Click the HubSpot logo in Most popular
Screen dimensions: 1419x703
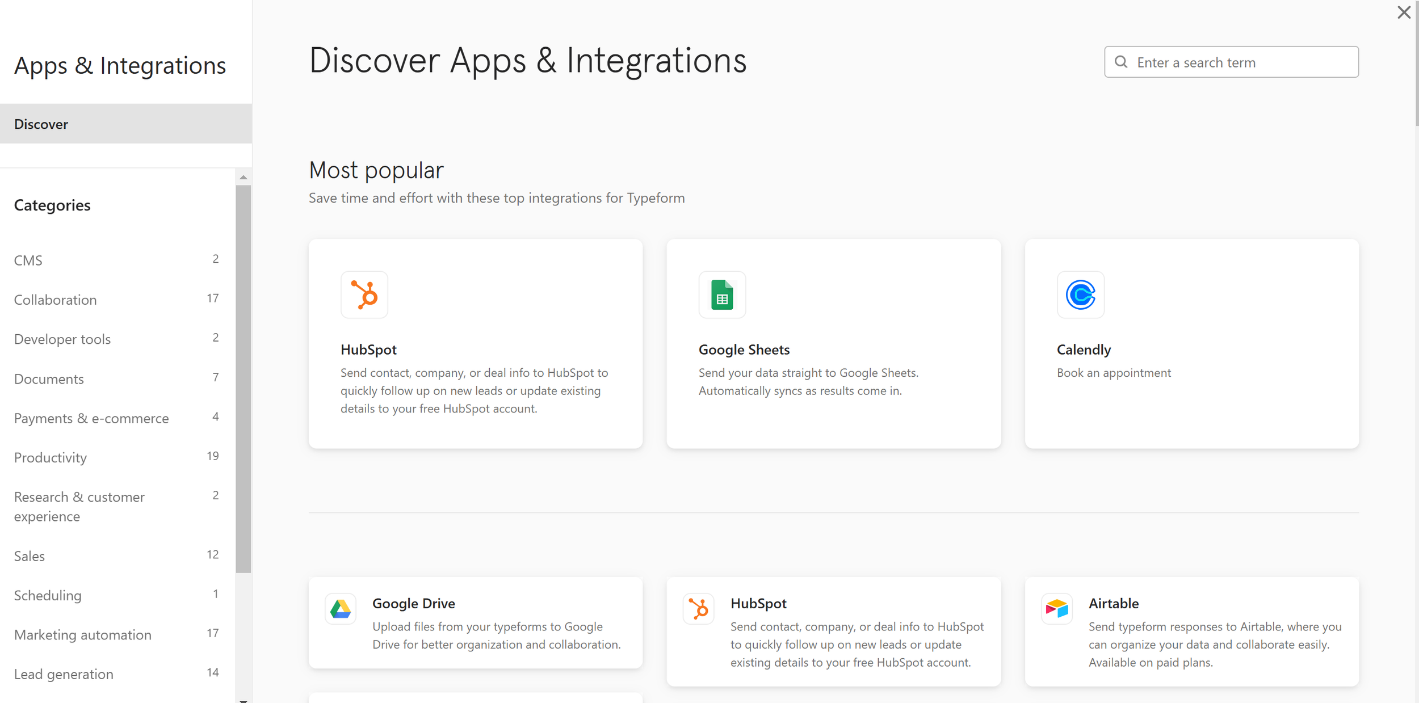click(x=364, y=294)
